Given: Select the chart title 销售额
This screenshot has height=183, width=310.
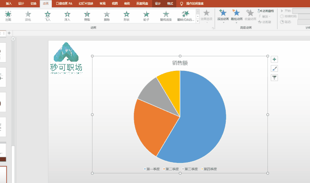Looking at the screenshot, I should [180, 63].
